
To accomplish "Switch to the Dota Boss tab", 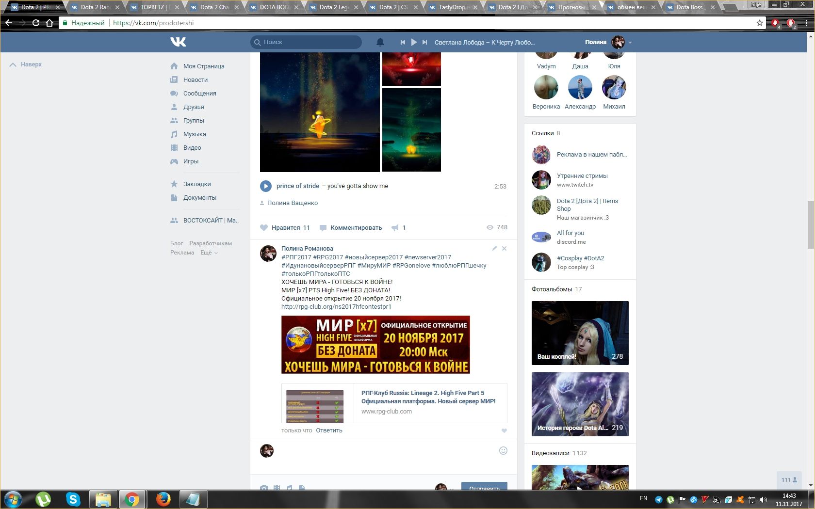I will (x=689, y=7).
